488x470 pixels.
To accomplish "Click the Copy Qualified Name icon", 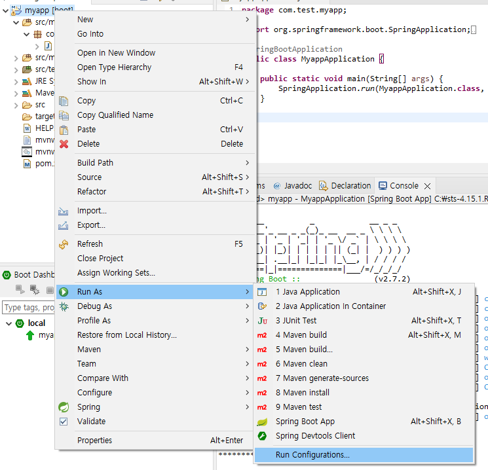I will coord(64,115).
